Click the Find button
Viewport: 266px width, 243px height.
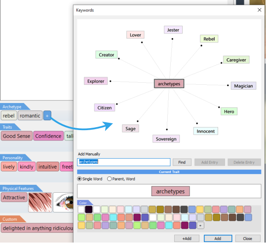point(182,162)
